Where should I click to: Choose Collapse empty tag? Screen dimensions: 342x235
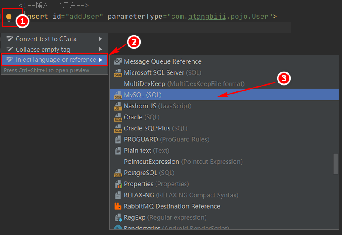point(54,49)
